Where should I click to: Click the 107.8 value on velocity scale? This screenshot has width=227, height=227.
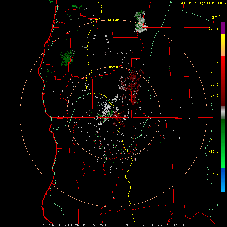[x=214, y=28]
